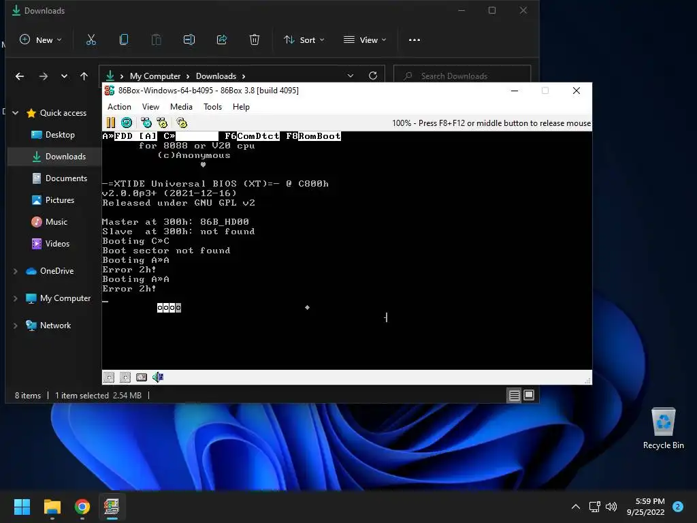Image resolution: width=697 pixels, height=523 pixels.
Task: Click the yellow Ctrl+Alt+Esc toolbar icon
Action: pos(162,123)
